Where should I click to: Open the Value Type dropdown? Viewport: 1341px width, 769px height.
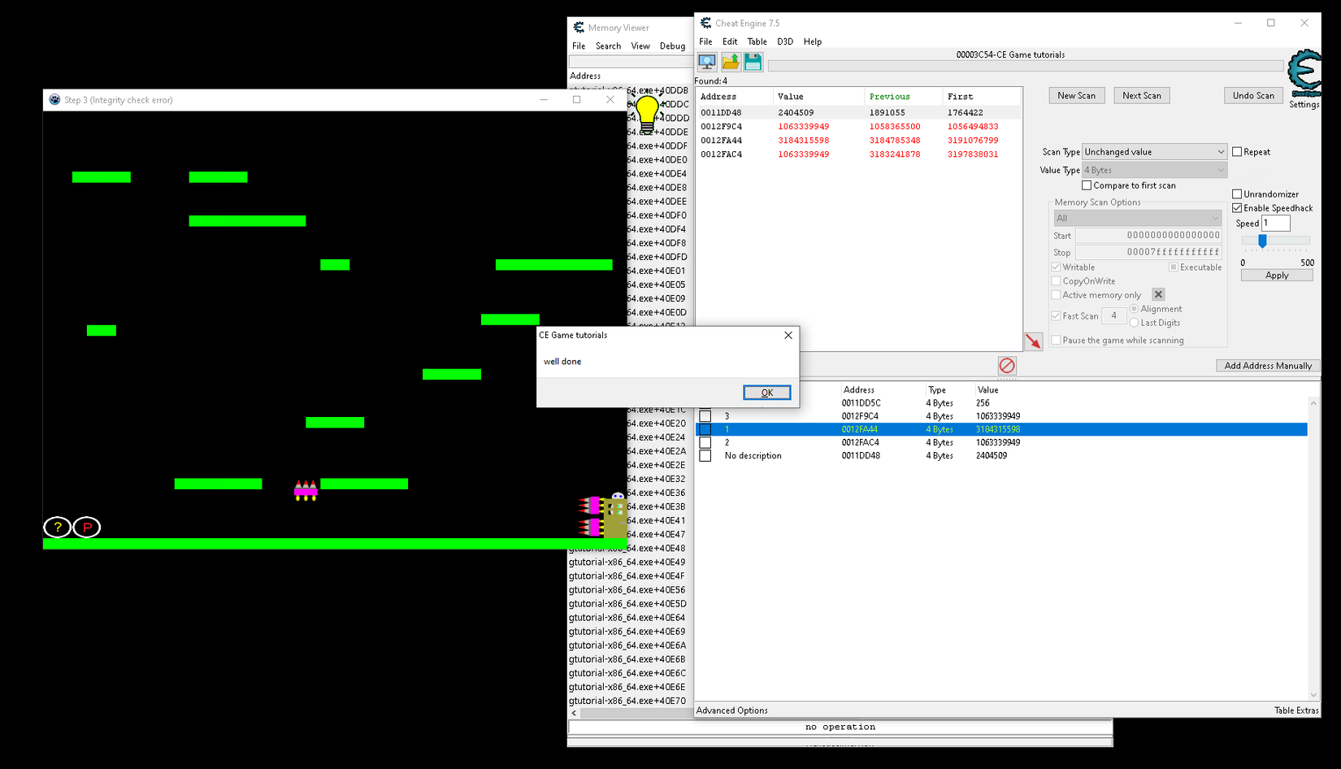(1154, 170)
